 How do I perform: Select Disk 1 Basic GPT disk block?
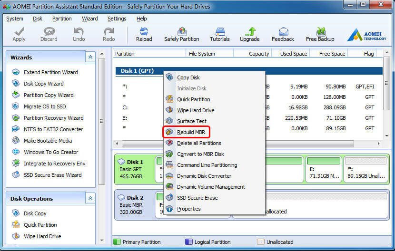tap(135, 169)
